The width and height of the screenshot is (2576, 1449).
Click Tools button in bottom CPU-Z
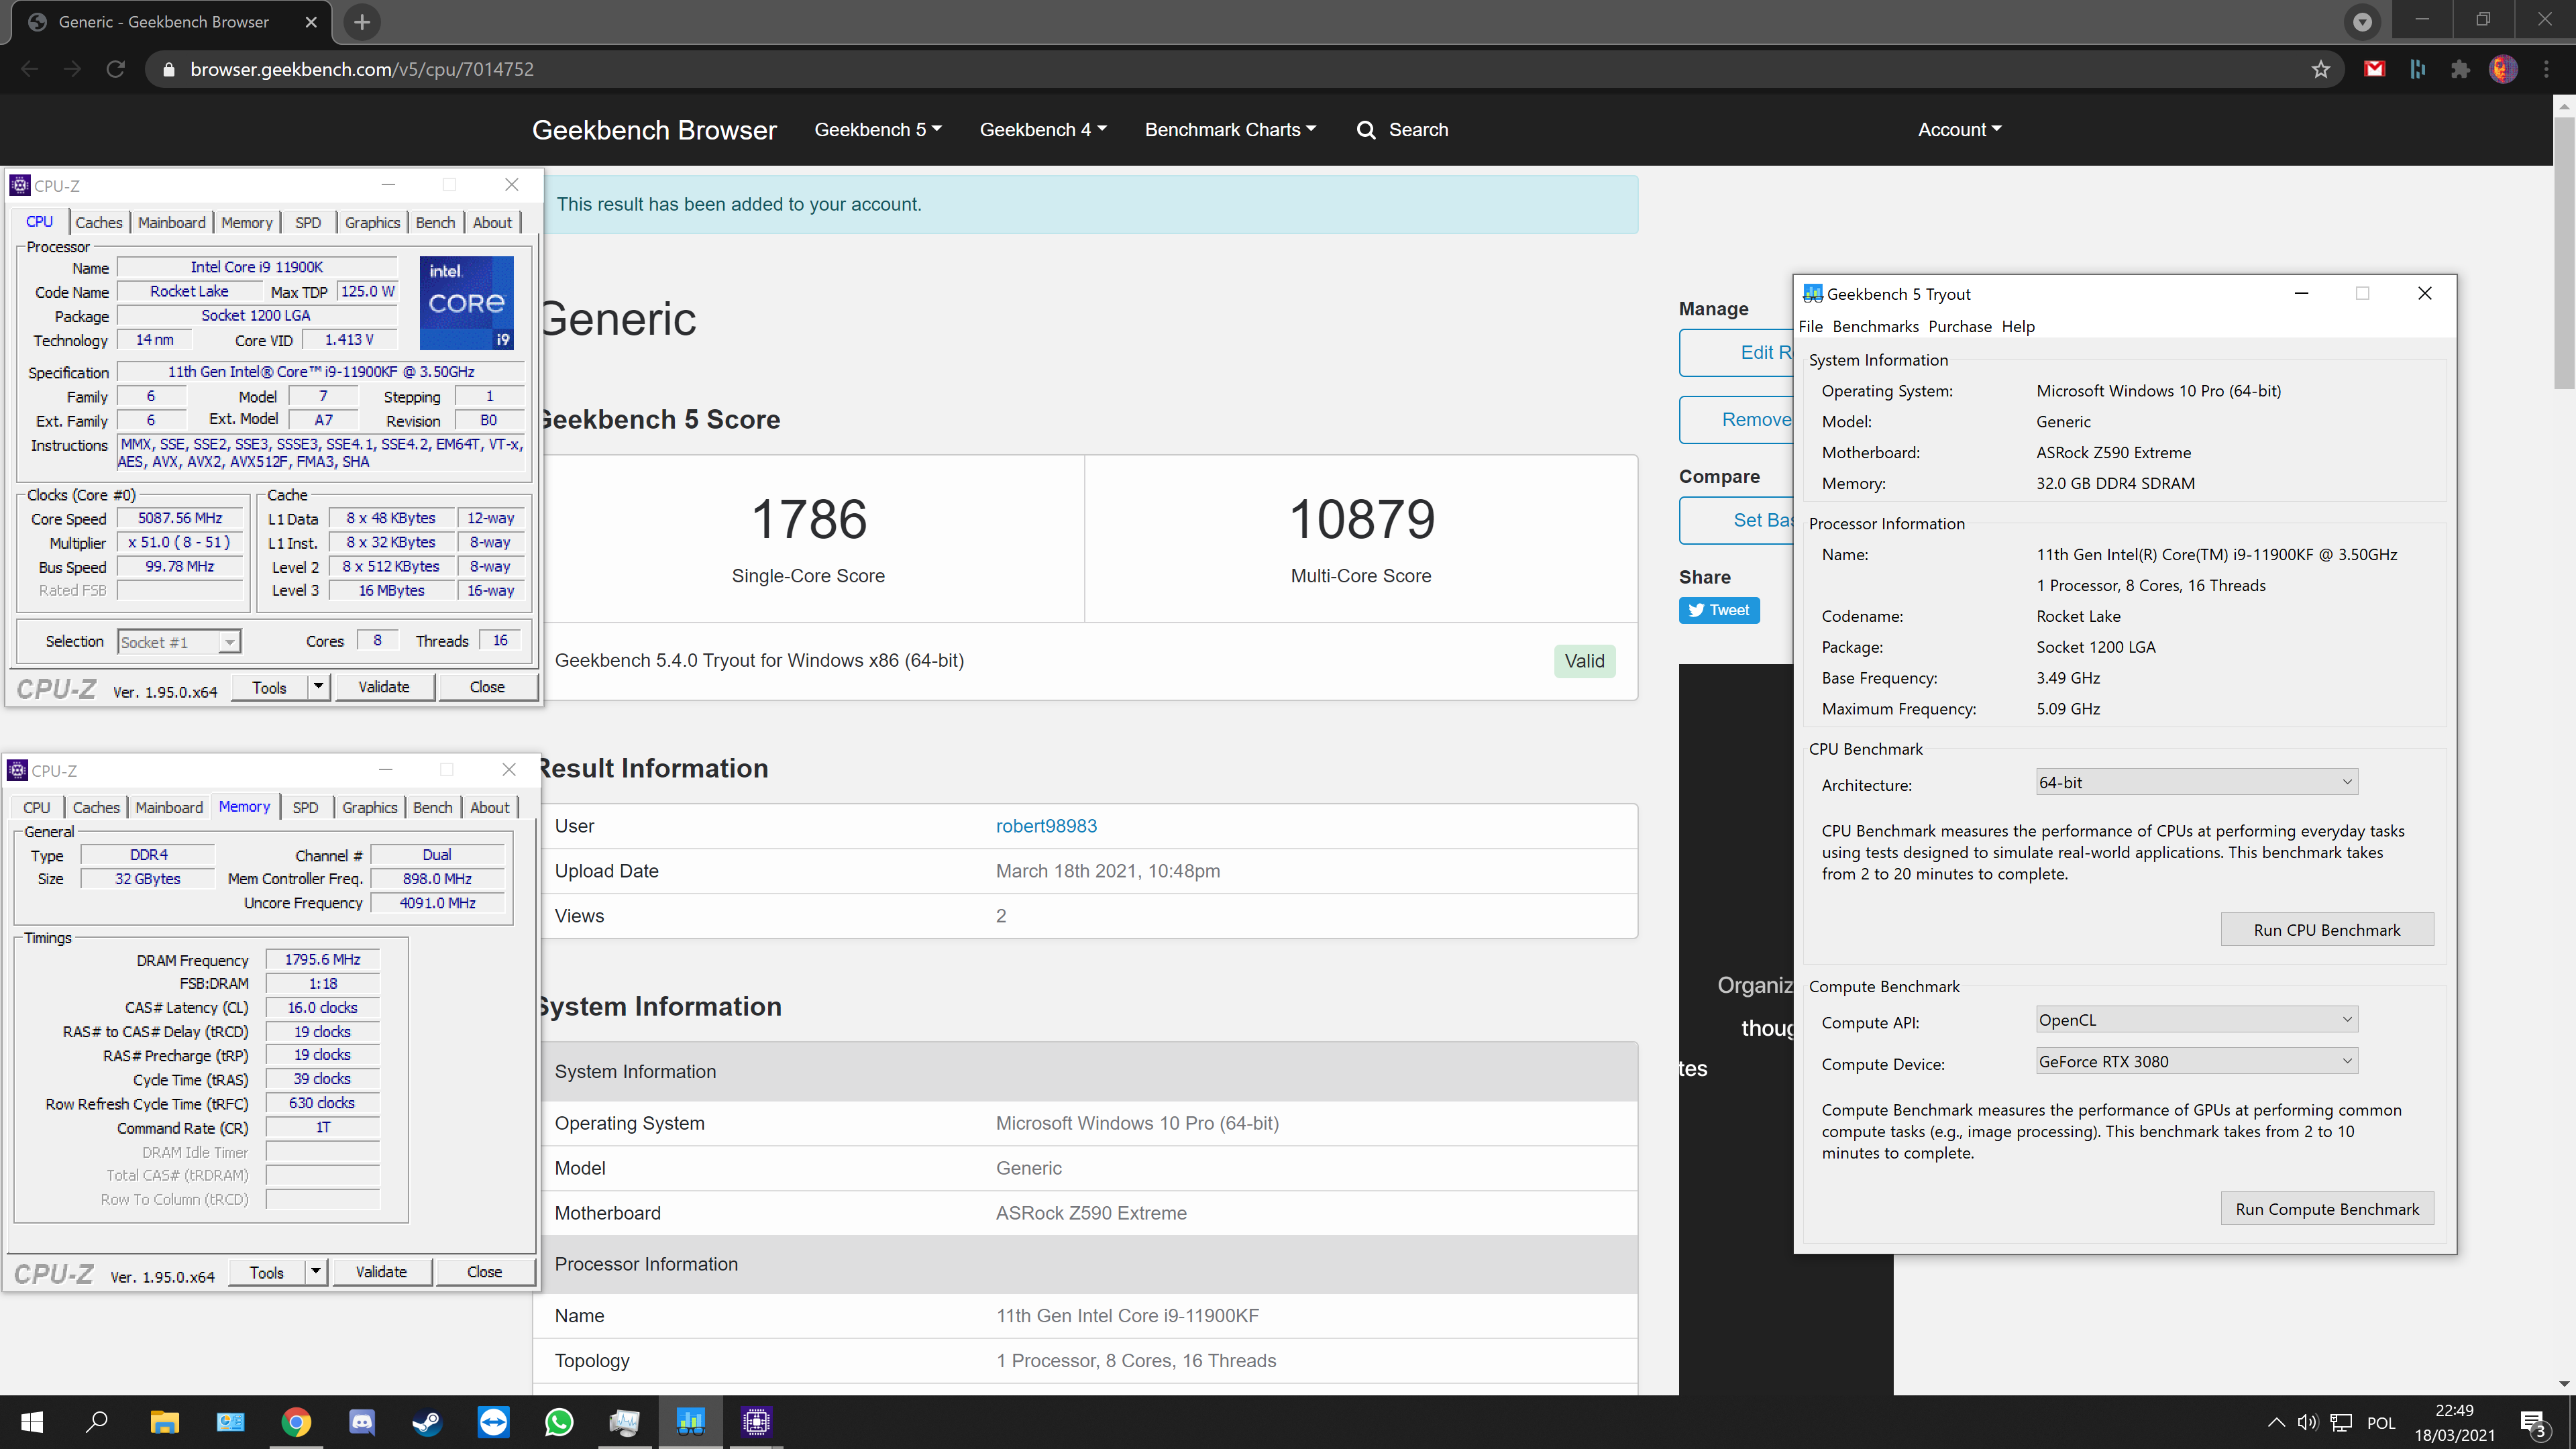pyautogui.click(x=266, y=1272)
